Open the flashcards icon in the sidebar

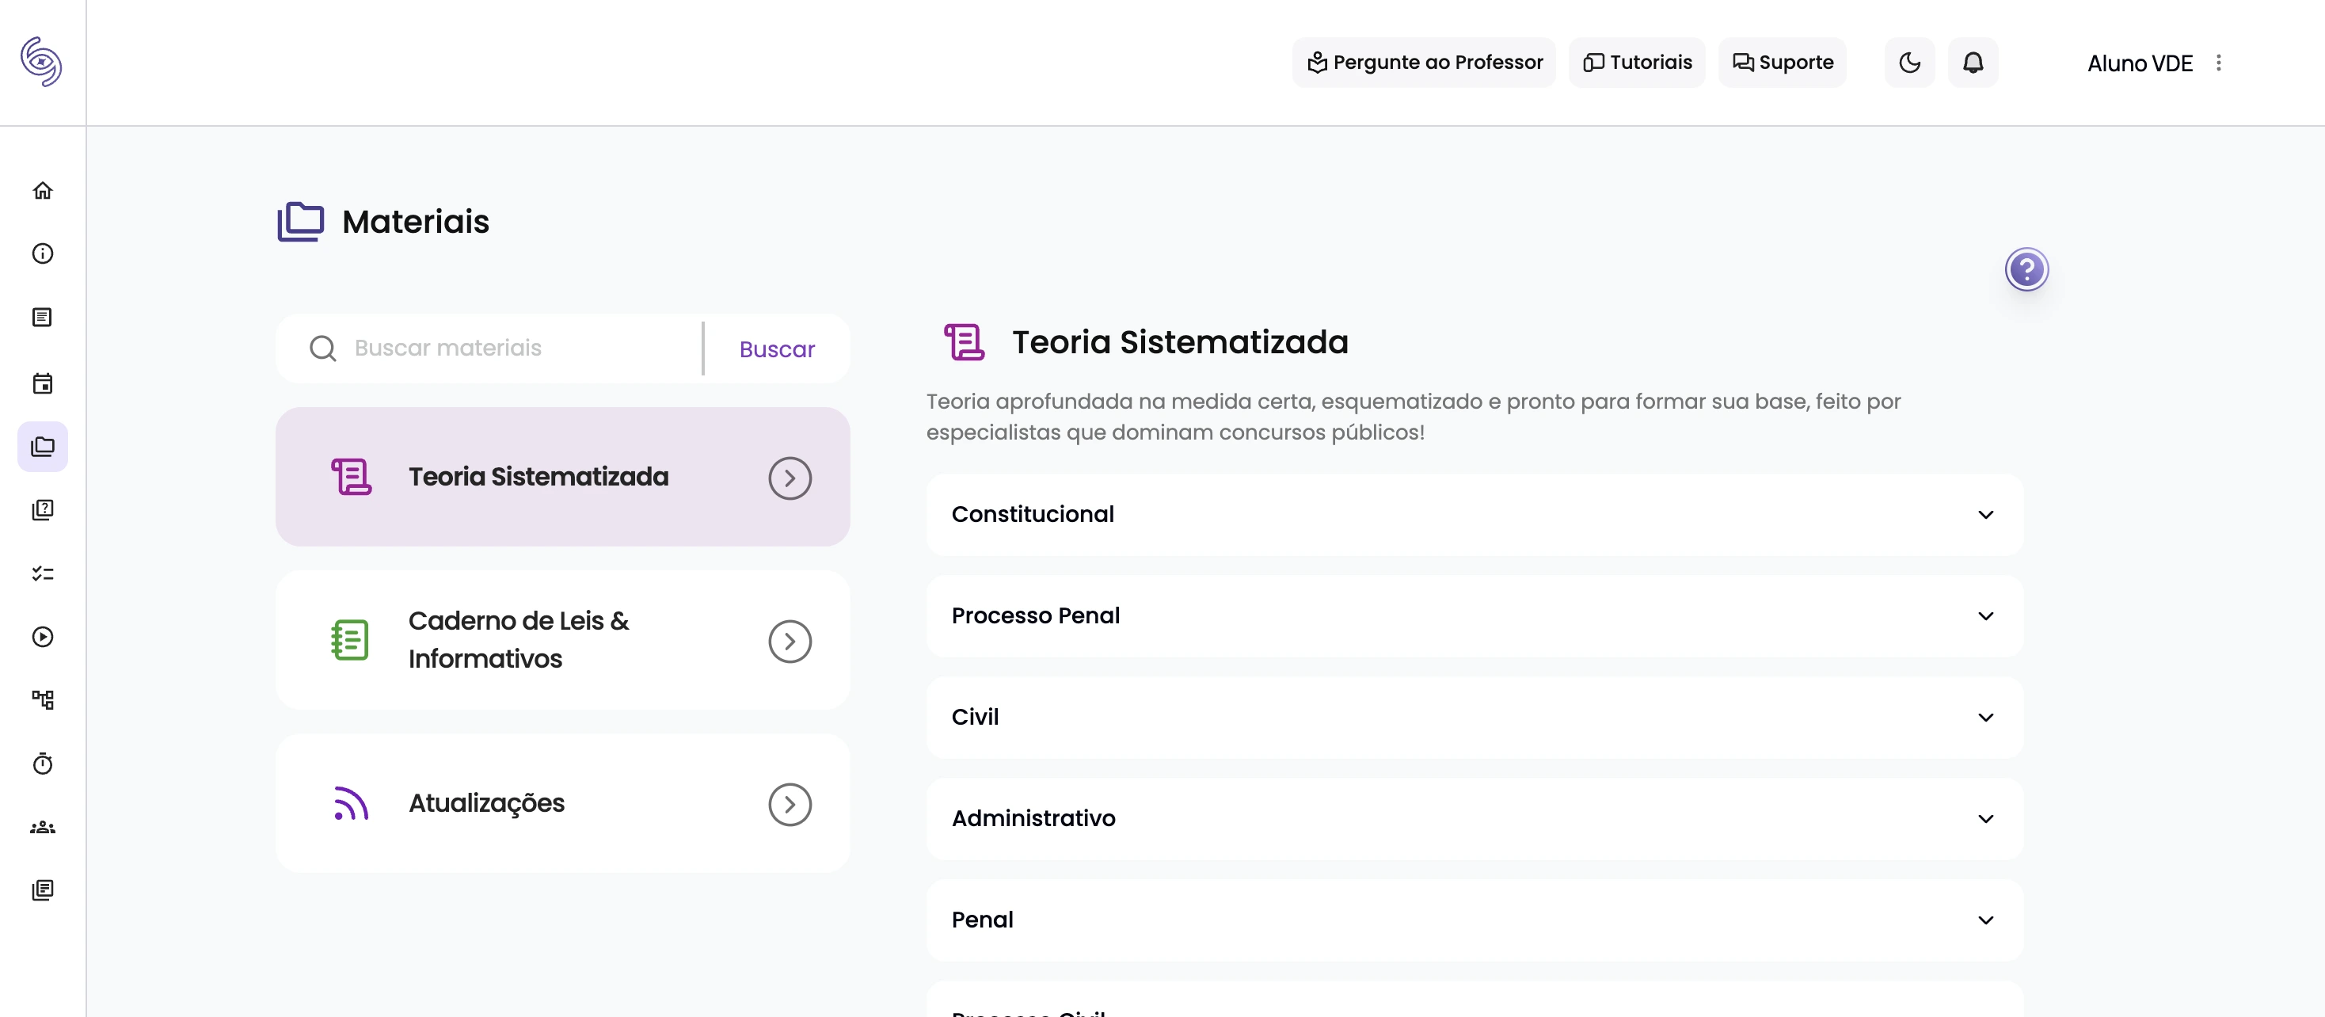coord(43,510)
